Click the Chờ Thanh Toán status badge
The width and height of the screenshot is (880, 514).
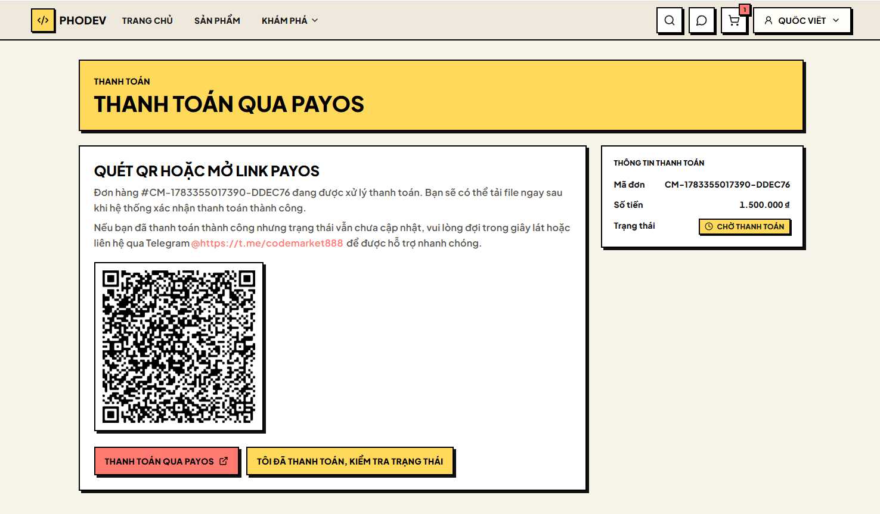tap(745, 226)
